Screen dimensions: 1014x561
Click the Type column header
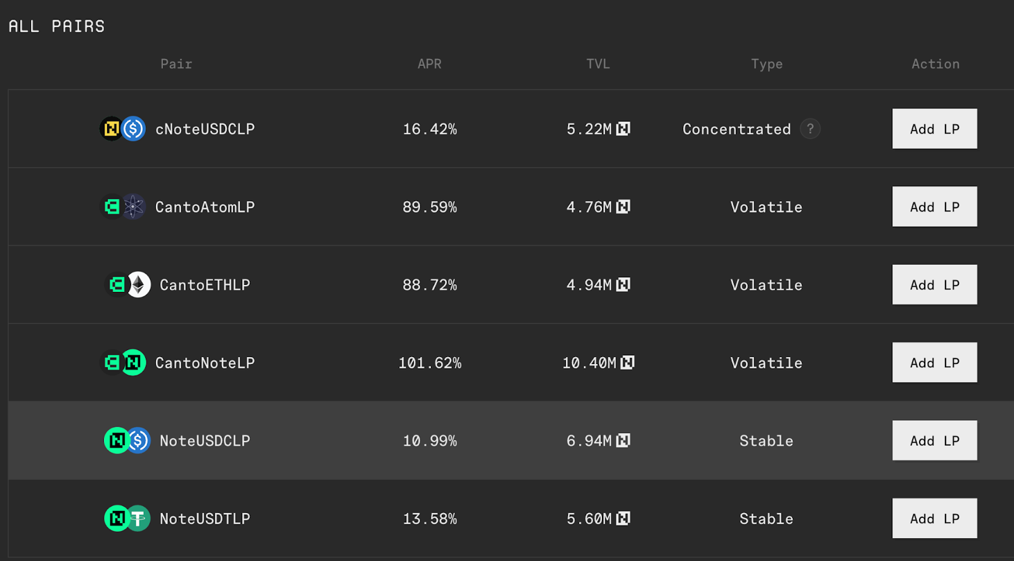(767, 64)
